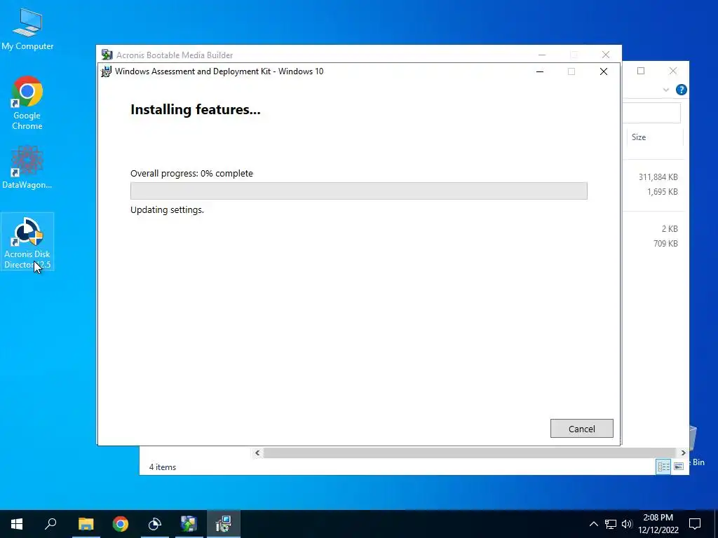Expand the Explorer ribbon chevron
Image resolution: width=718 pixels, height=538 pixels.
pyautogui.click(x=666, y=90)
